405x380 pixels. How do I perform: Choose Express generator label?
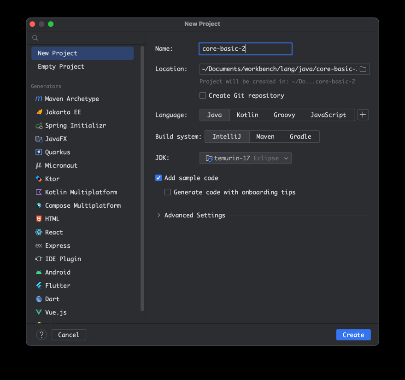(58, 246)
